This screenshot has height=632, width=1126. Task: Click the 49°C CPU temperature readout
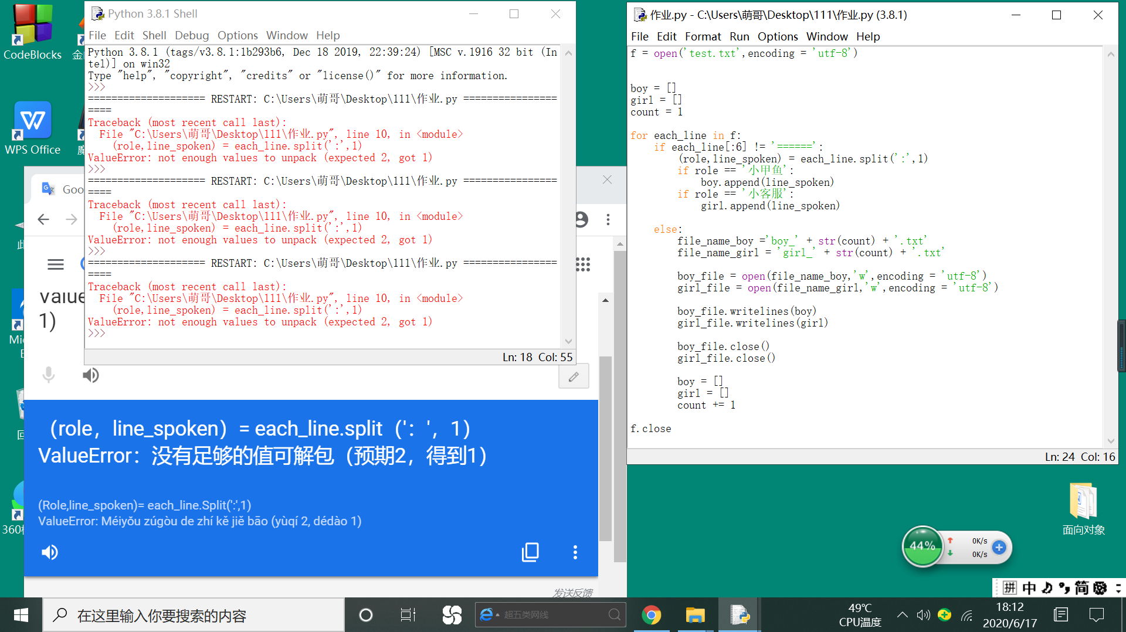click(x=860, y=615)
